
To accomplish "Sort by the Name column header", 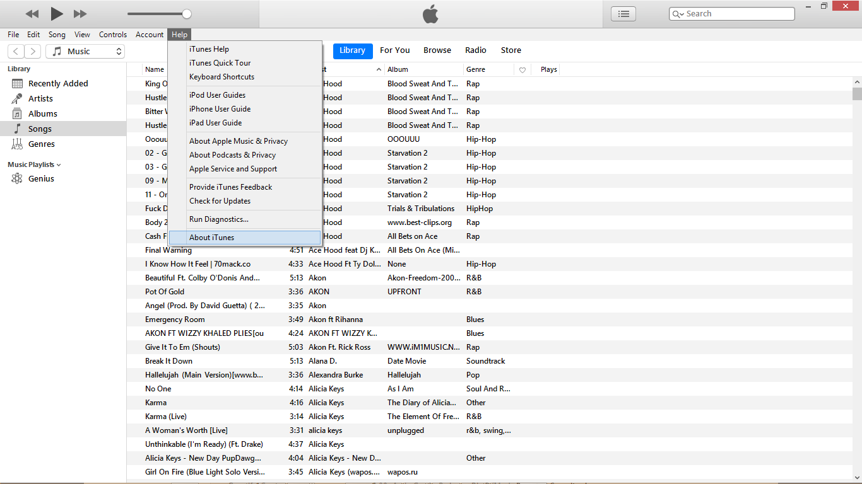I will (155, 69).
